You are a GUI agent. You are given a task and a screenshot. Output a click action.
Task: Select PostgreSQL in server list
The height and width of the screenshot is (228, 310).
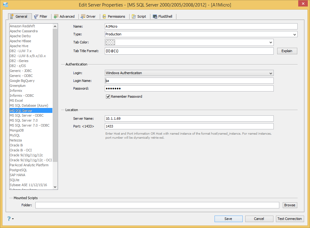[x=18, y=170]
